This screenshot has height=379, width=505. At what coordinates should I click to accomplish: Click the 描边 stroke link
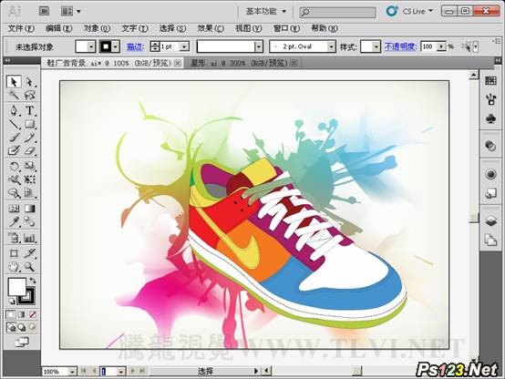click(135, 47)
